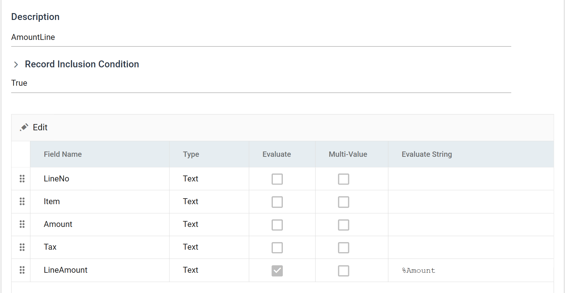Select the Tax field name cell
Screen dimensions: 565x293
point(100,247)
